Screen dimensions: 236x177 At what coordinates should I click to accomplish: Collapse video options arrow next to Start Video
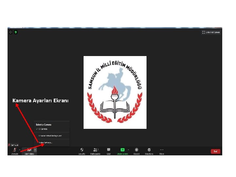pyautogui.click(x=35, y=150)
